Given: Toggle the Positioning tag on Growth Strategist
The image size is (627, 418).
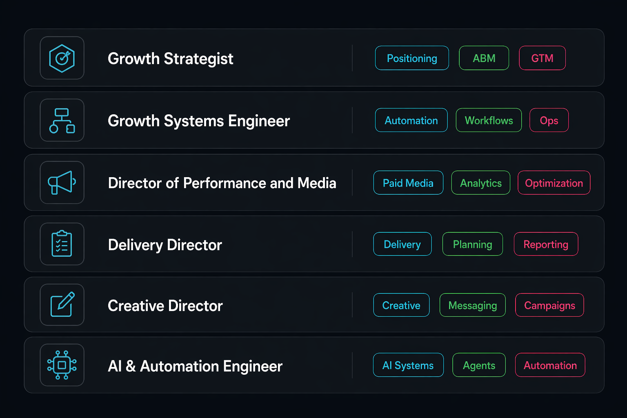Looking at the screenshot, I should tap(411, 58).
